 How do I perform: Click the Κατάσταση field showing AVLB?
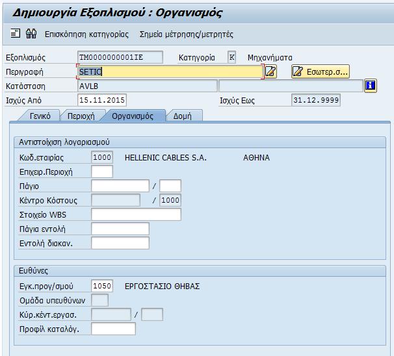click(147, 86)
